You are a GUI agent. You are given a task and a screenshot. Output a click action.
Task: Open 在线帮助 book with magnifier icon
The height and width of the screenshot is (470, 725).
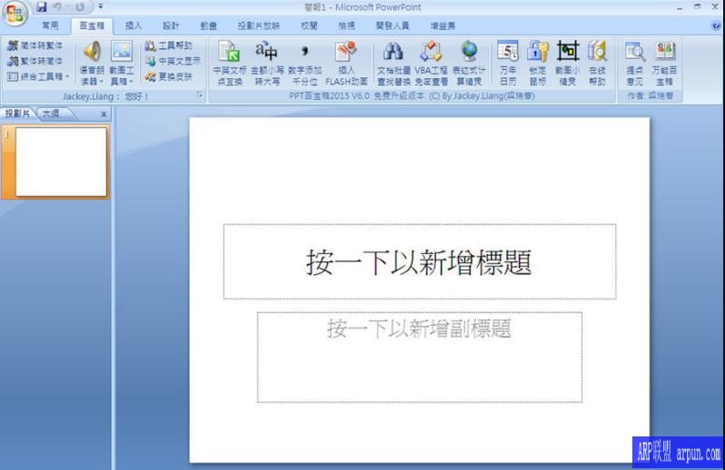[597, 64]
